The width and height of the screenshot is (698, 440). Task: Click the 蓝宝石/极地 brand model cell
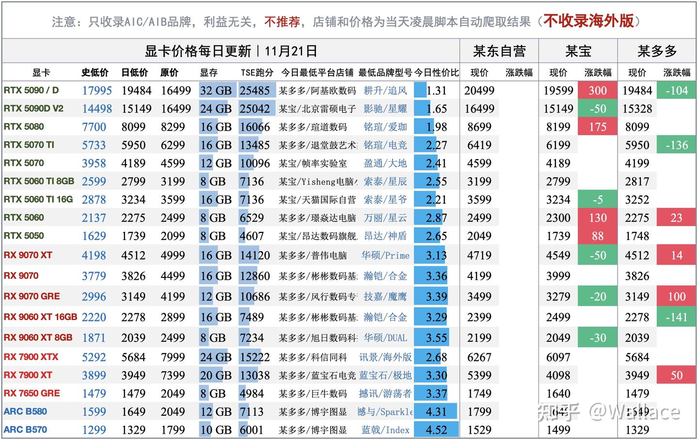(x=385, y=375)
